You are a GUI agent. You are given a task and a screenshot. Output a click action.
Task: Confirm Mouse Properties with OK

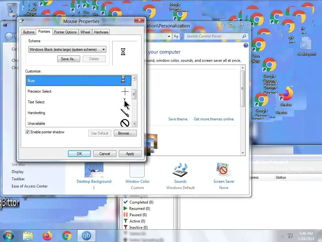79,153
